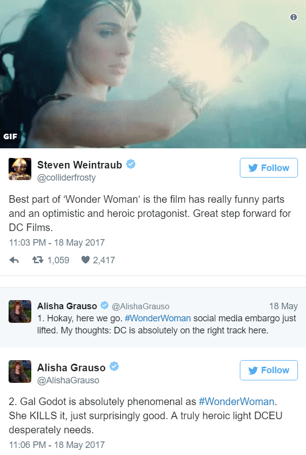The image size is (306, 455).
Task: Follow Steven Weintraub
Action: [269, 167]
